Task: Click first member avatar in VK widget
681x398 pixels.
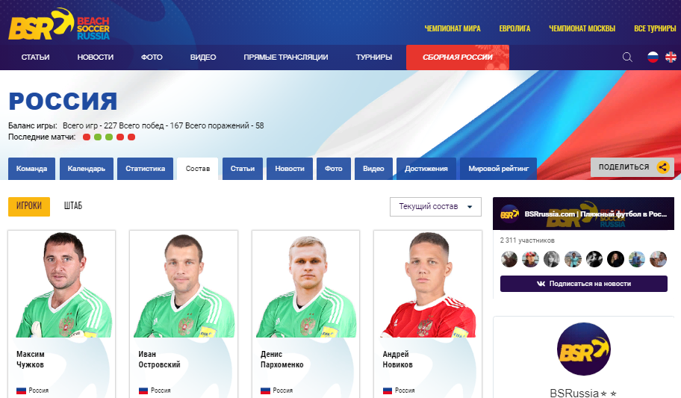Action: [509, 259]
